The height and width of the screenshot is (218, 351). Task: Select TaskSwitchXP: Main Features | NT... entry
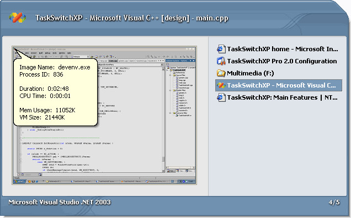[279, 97]
